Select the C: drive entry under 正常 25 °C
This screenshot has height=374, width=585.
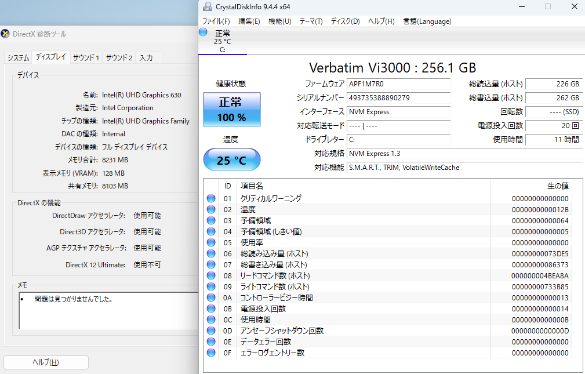(223, 50)
